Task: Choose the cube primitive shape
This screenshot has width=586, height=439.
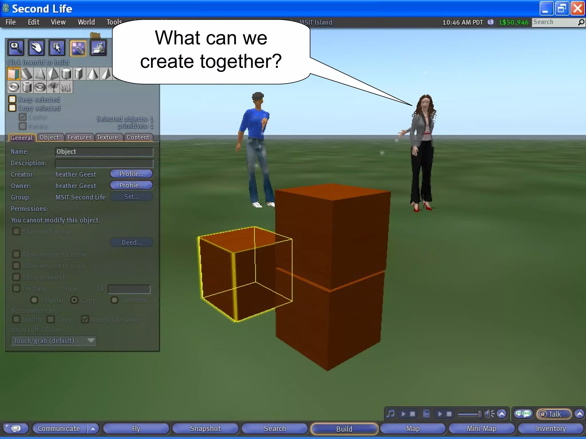Action: (x=13, y=74)
